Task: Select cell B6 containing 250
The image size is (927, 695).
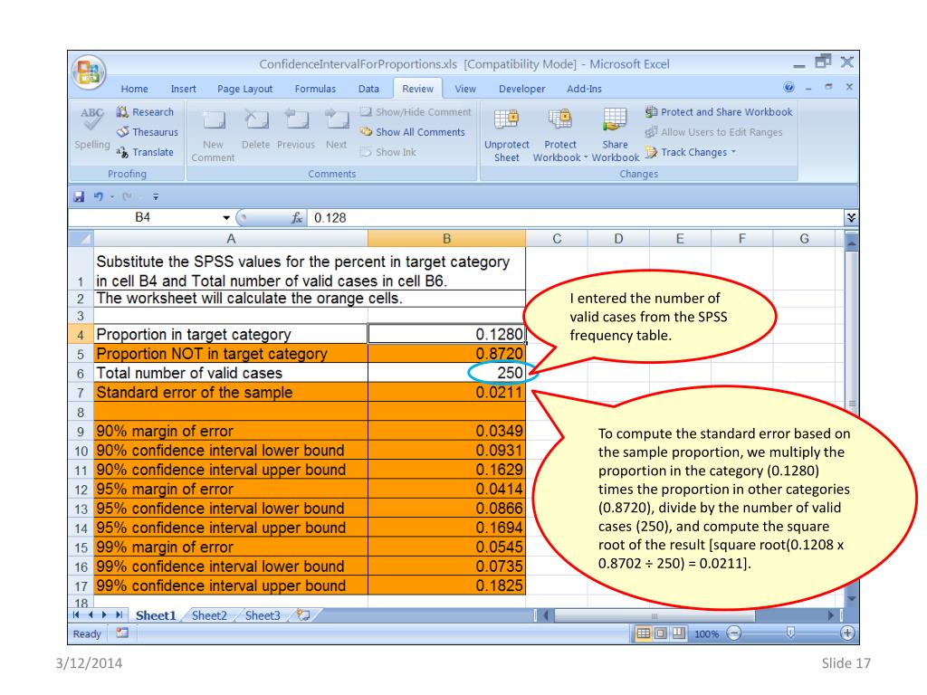Action: tap(446, 373)
